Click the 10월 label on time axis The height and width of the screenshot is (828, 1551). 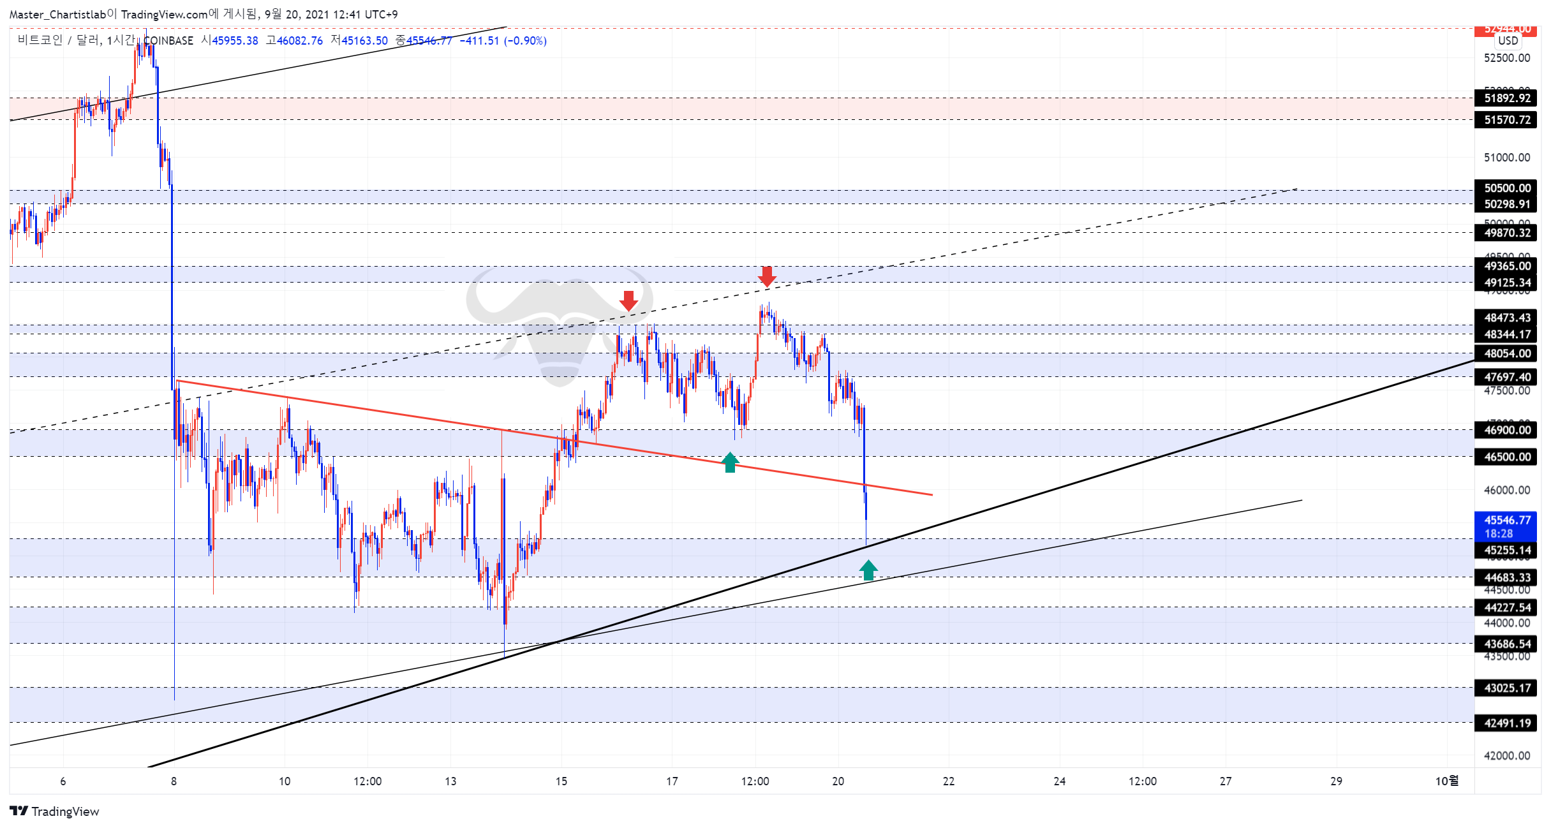click(x=1446, y=781)
